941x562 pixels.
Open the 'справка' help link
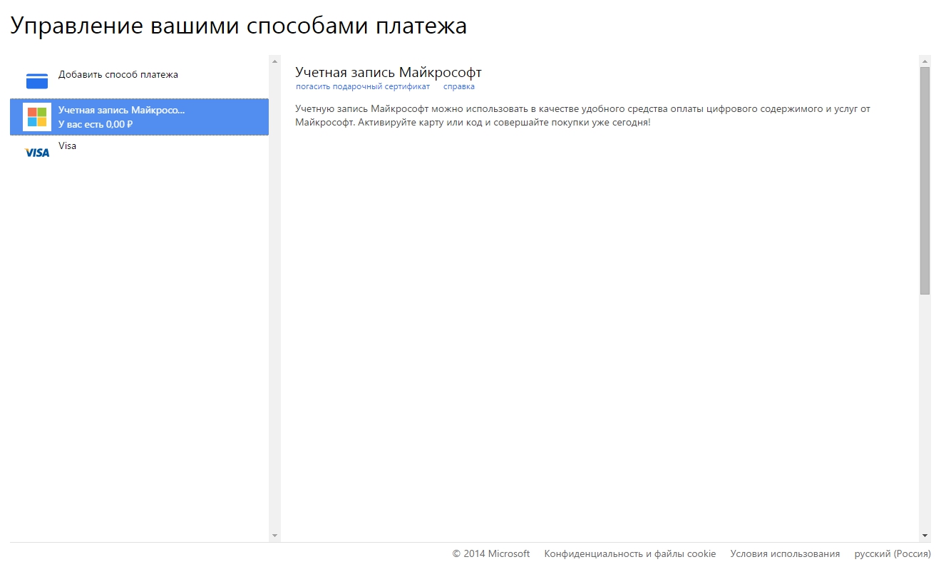(x=459, y=86)
